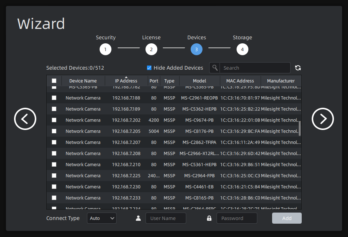Select the camera with IP 192.168.7.230
This screenshot has width=348, height=237.
pyautogui.click(x=54, y=187)
